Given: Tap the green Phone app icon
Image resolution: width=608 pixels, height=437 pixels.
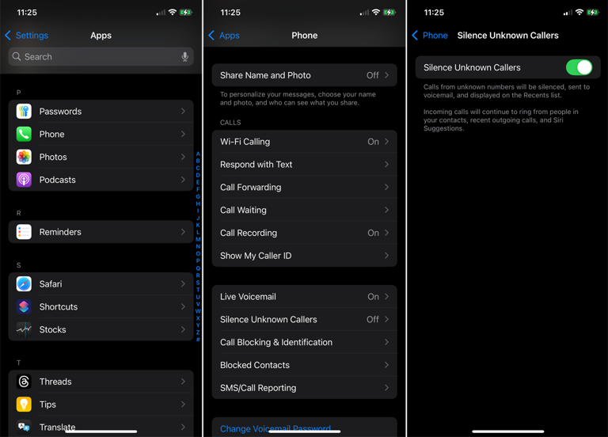Looking at the screenshot, I should pos(24,135).
